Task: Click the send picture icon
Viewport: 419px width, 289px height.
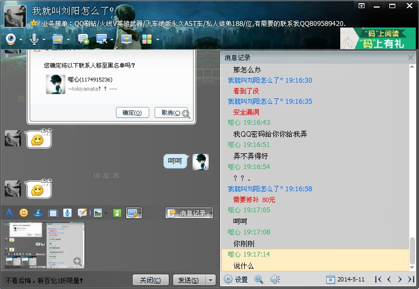Action: coord(98,213)
